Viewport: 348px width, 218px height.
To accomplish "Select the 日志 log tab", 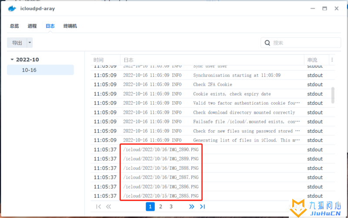I will click(x=50, y=26).
